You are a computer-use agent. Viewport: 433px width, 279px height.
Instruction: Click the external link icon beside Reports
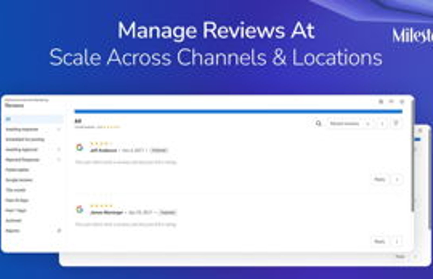coord(59,231)
